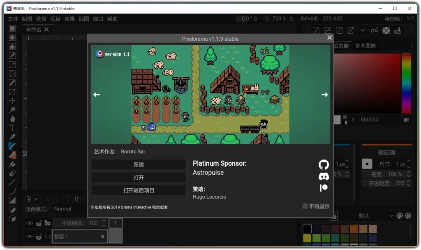
Task: Select the Eraser tool in the toolbar
Action: pyautogui.click(x=12, y=155)
